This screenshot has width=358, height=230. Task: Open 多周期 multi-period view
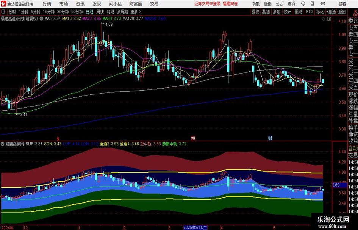[x=122, y=12]
